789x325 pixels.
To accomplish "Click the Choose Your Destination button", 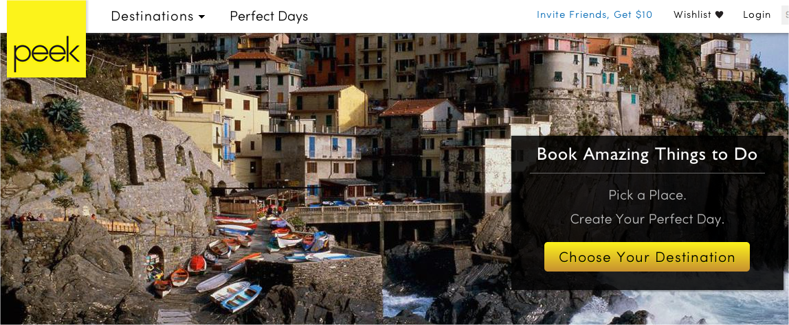I will click(x=647, y=256).
